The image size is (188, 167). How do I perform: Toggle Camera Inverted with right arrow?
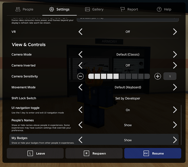tap(175, 65)
